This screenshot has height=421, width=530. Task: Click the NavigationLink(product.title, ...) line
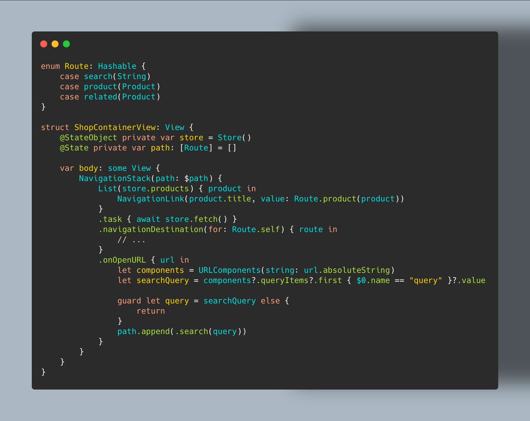coord(261,199)
